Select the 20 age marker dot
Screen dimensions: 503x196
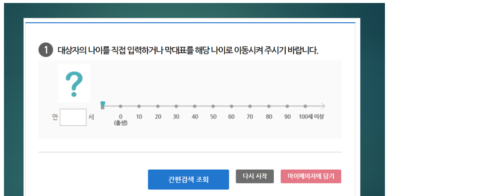[x=158, y=106]
